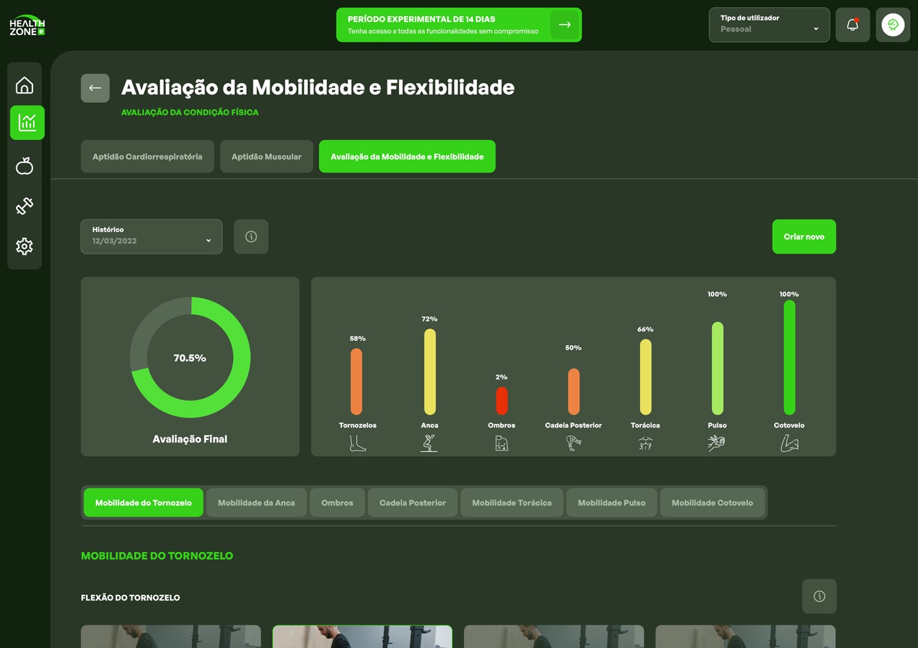Click Criar novo button

point(804,237)
